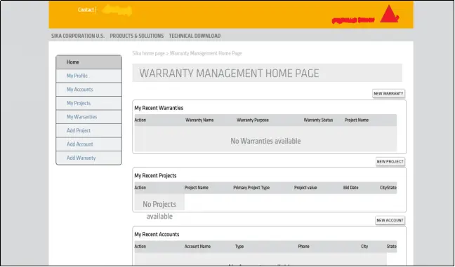Viewport: 455px width, 267px height.
Task: Click the My Recent Warranties heading
Action: 159,108
